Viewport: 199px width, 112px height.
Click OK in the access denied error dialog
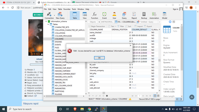(x=99, y=58)
